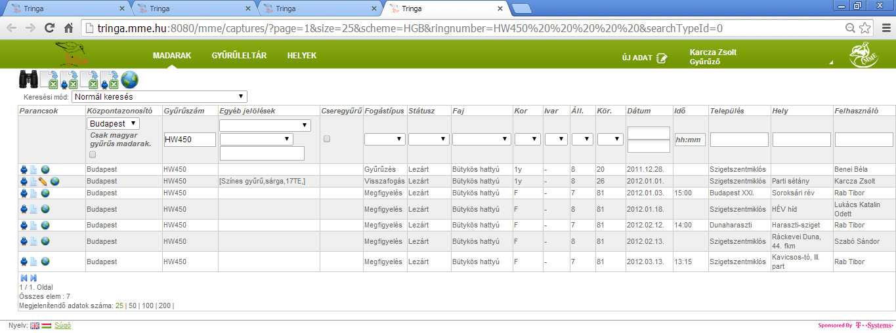Show 50 items per page
This screenshot has height=333, width=896.
tap(132, 305)
